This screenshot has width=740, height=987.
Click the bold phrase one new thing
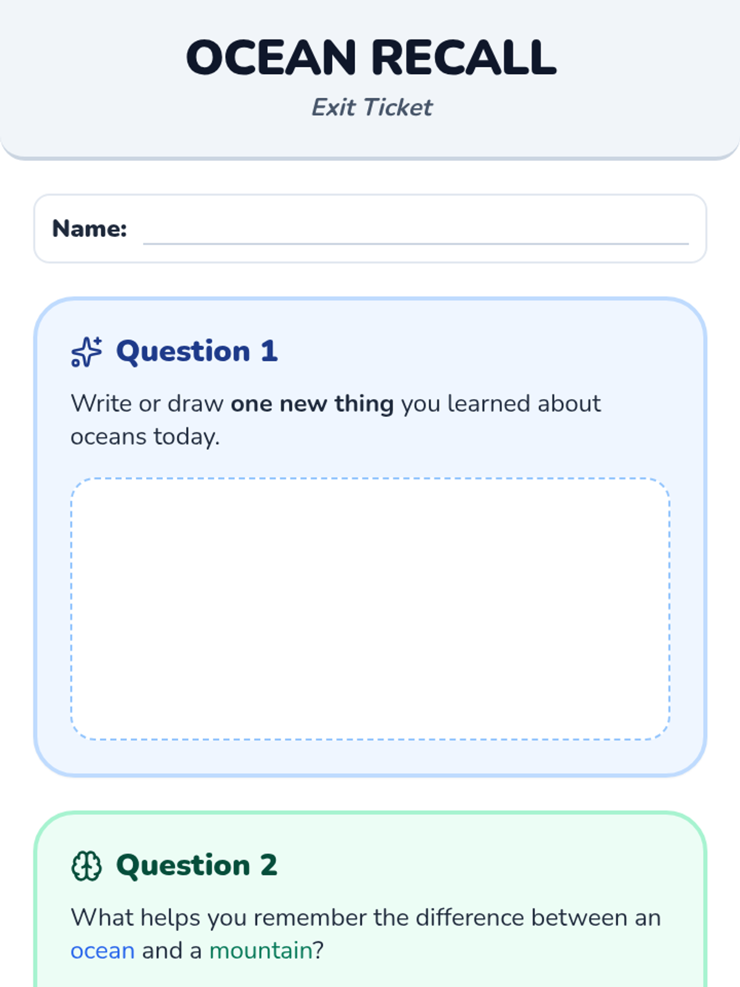click(x=312, y=403)
